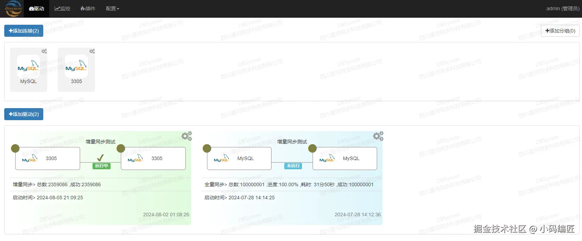Open gear menu of running 3305 driver
Viewport: 582px width, 241px height.
[186, 136]
